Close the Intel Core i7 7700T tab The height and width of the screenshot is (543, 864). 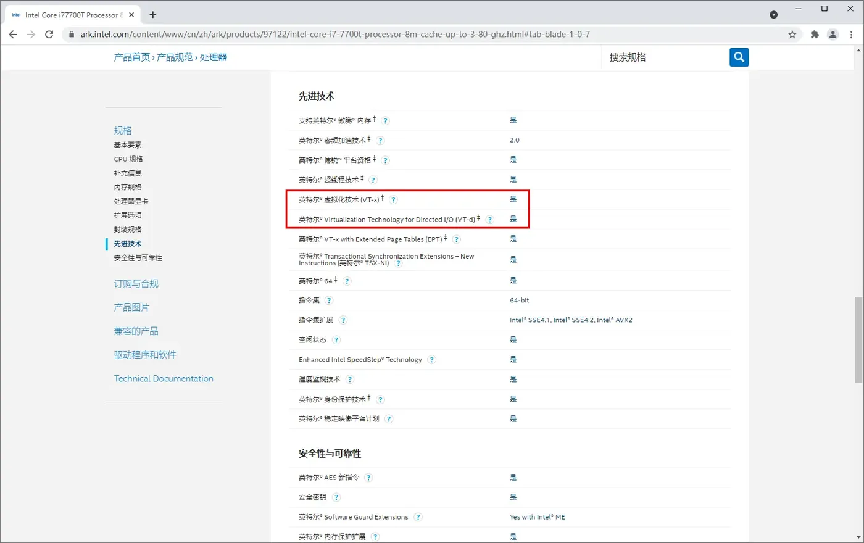click(x=131, y=15)
